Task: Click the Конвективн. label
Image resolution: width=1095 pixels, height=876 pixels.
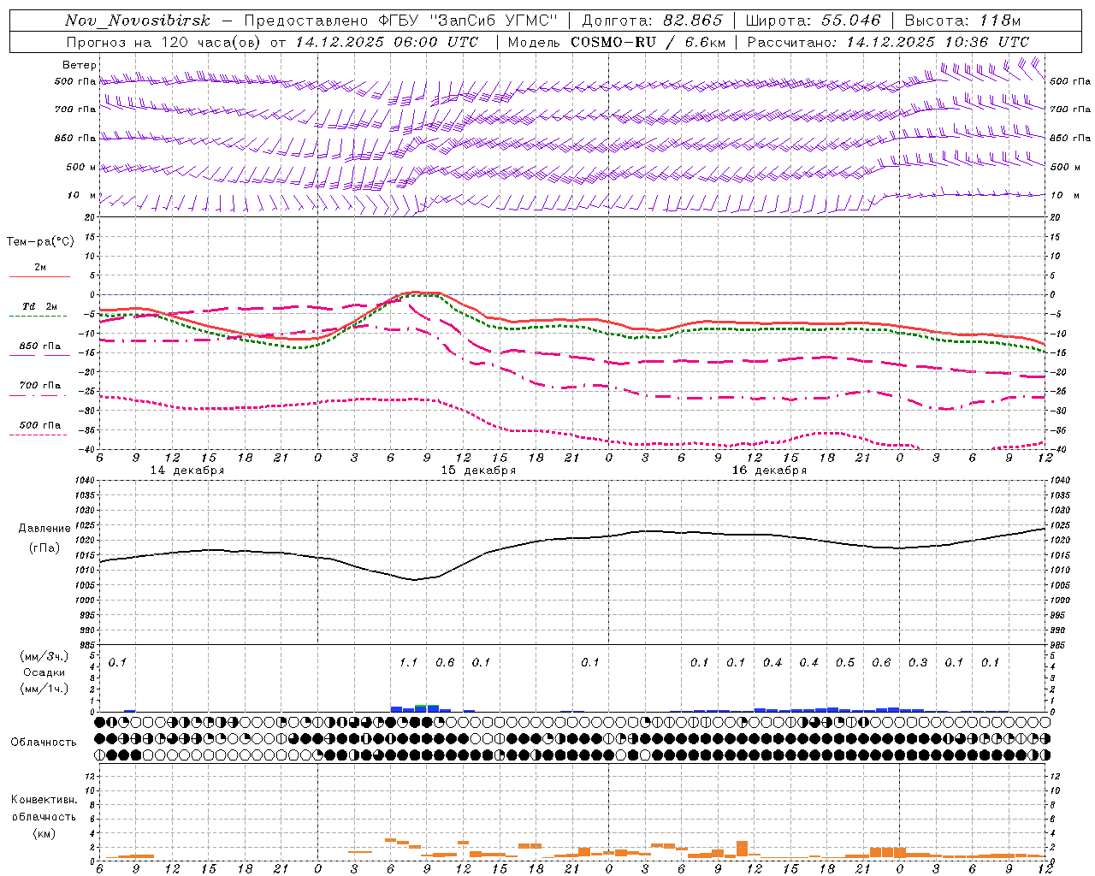Action: (x=44, y=800)
